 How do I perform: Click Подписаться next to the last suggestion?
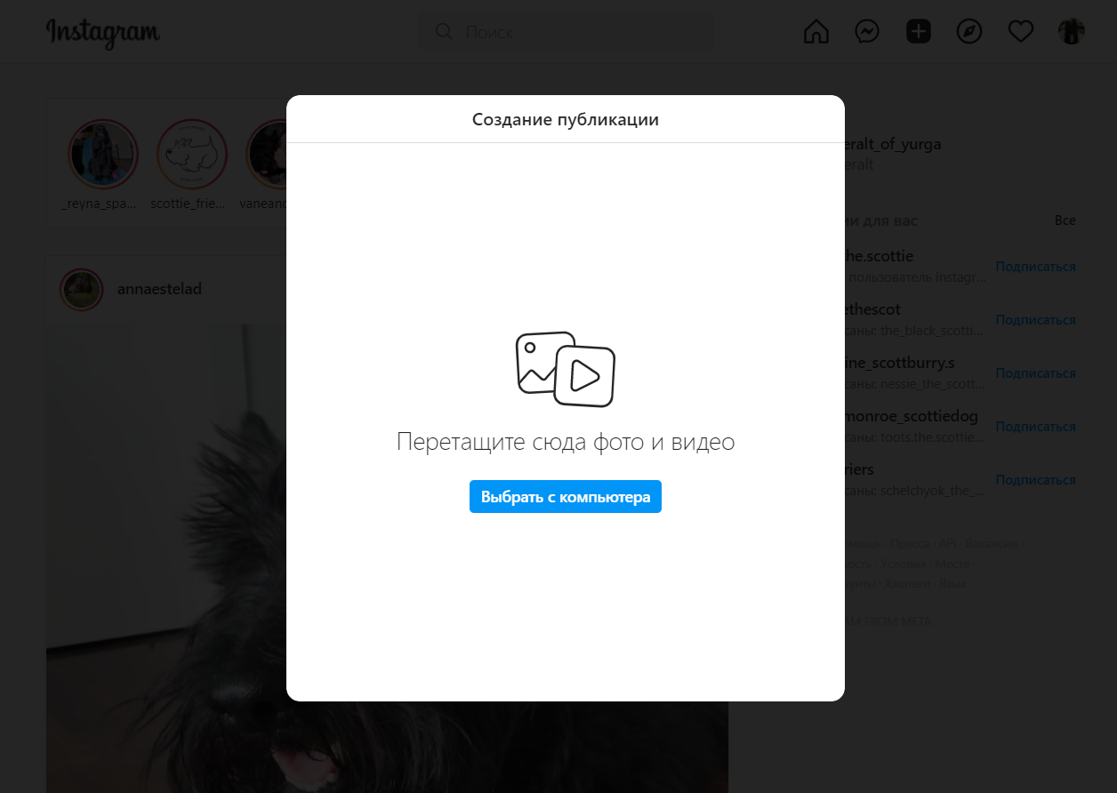(x=1035, y=480)
